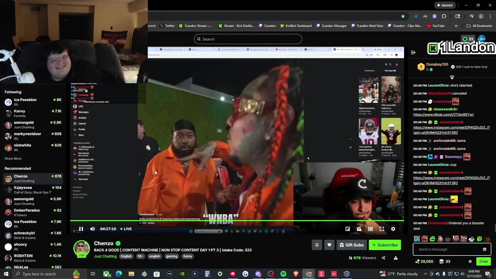The image size is (496, 279).
Task: Click the Kick search box
Action: (248, 39)
